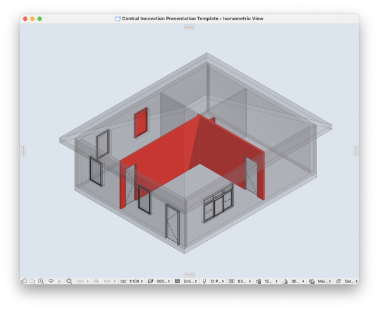Screen dimensions: 379x311
Task: Open the model view options labeled 03...
Action: tap(239, 281)
